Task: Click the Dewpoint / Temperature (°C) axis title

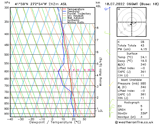Action: click(55, 122)
